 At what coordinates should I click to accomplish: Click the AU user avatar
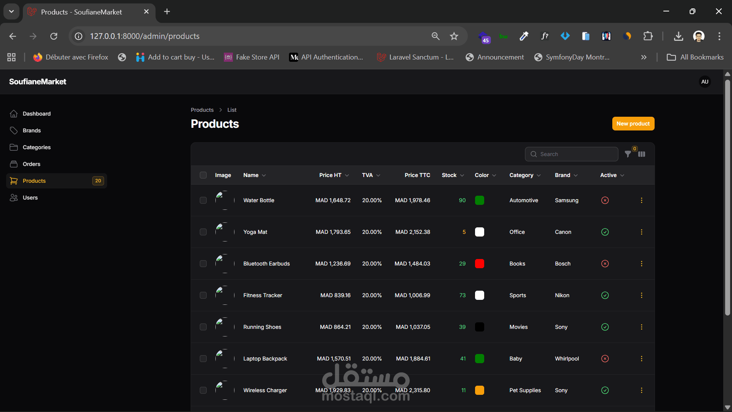click(705, 82)
